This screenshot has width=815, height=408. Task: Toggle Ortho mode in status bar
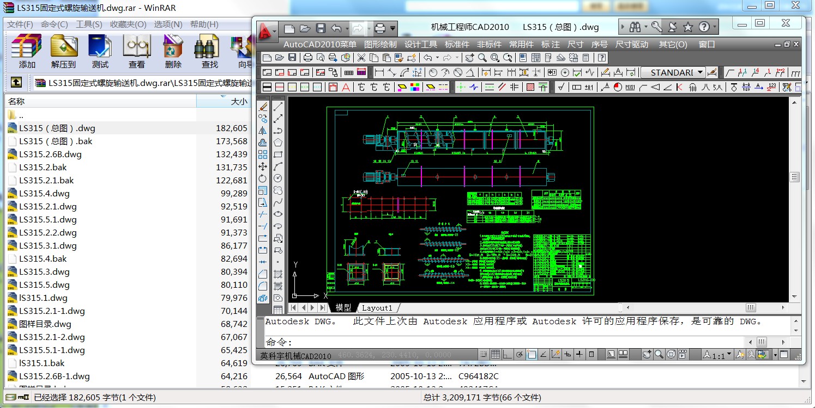click(507, 355)
